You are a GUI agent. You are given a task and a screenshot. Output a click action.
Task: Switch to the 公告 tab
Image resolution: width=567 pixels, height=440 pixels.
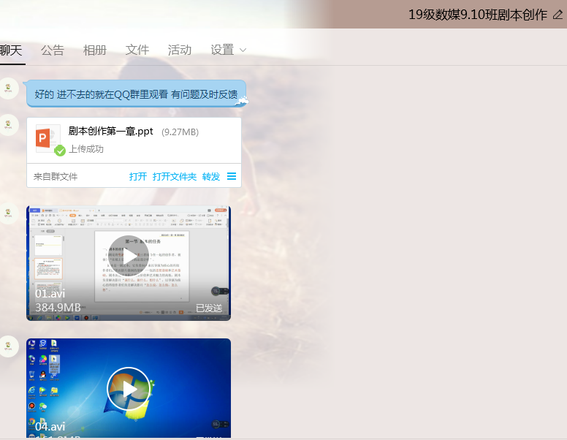coord(53,50)
